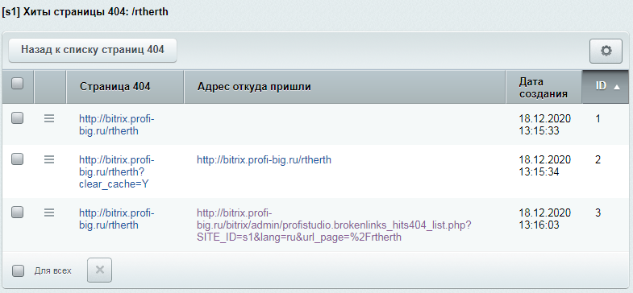The width and height of the screenshot is (633, 293).
Task: Sort by 'Дата создания' column header
Action: pos(543,88)
